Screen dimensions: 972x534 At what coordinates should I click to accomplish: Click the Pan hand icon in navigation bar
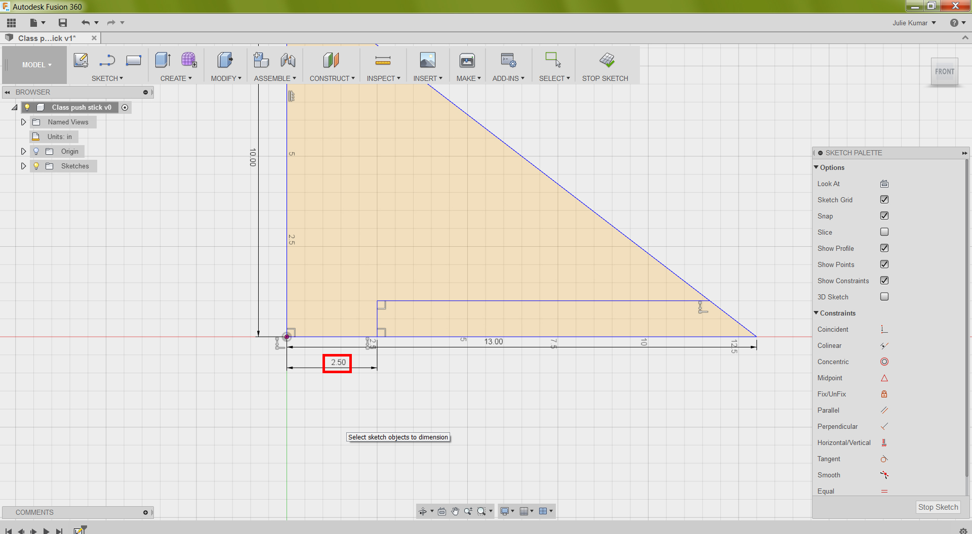455,511
